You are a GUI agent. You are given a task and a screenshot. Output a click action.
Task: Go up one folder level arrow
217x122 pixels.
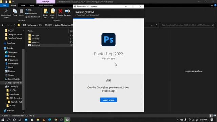(x=15, y=25)
